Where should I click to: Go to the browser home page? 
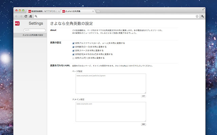click(x=31, y=16)
